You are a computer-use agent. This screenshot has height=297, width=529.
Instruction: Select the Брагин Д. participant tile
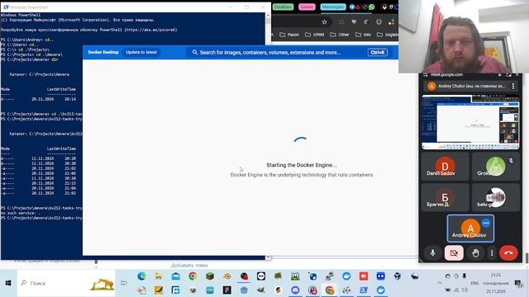pyautogui.click(x=445, y=198)
